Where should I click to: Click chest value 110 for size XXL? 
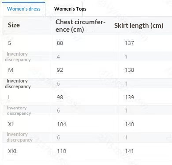[62, 151]
